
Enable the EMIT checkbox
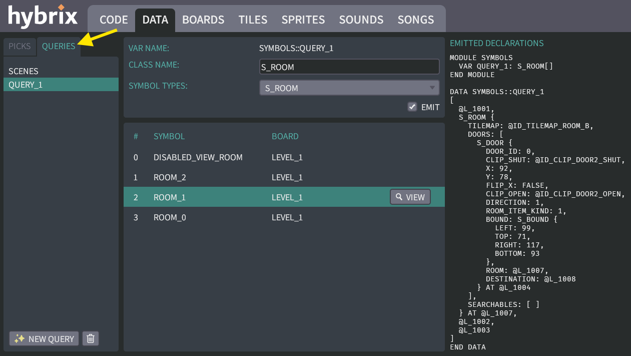(412, 107)
